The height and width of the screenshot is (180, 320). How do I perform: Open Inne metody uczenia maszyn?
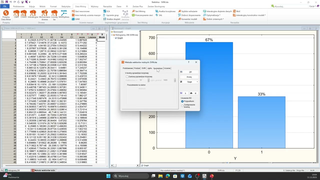(86, 15)
